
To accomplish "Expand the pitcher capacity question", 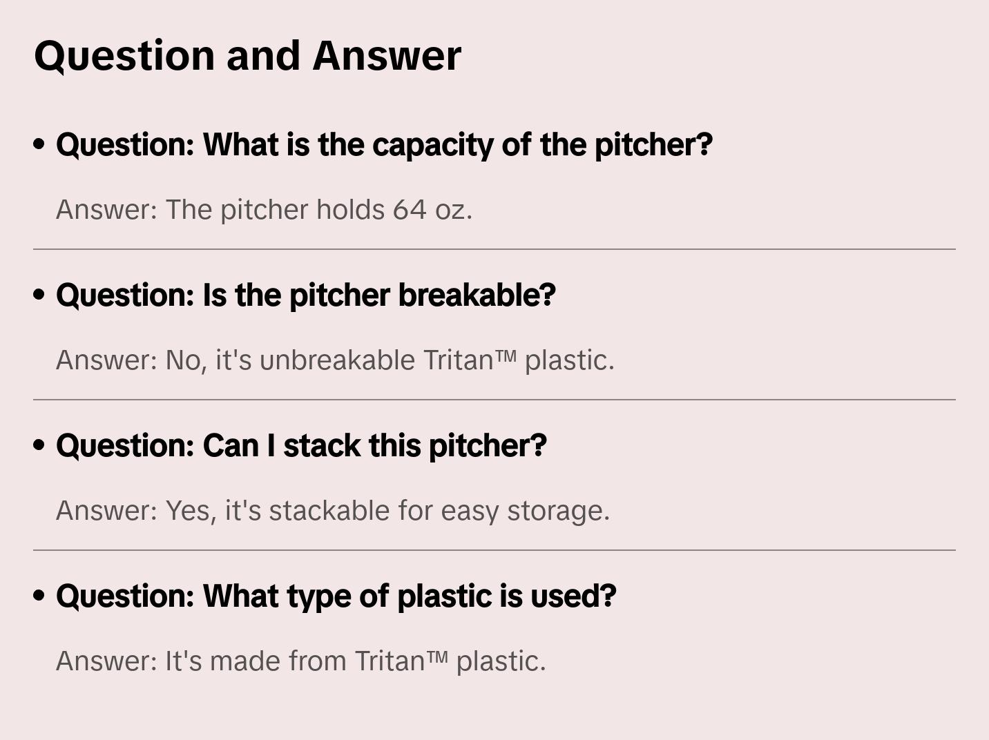I will point(384,145).
